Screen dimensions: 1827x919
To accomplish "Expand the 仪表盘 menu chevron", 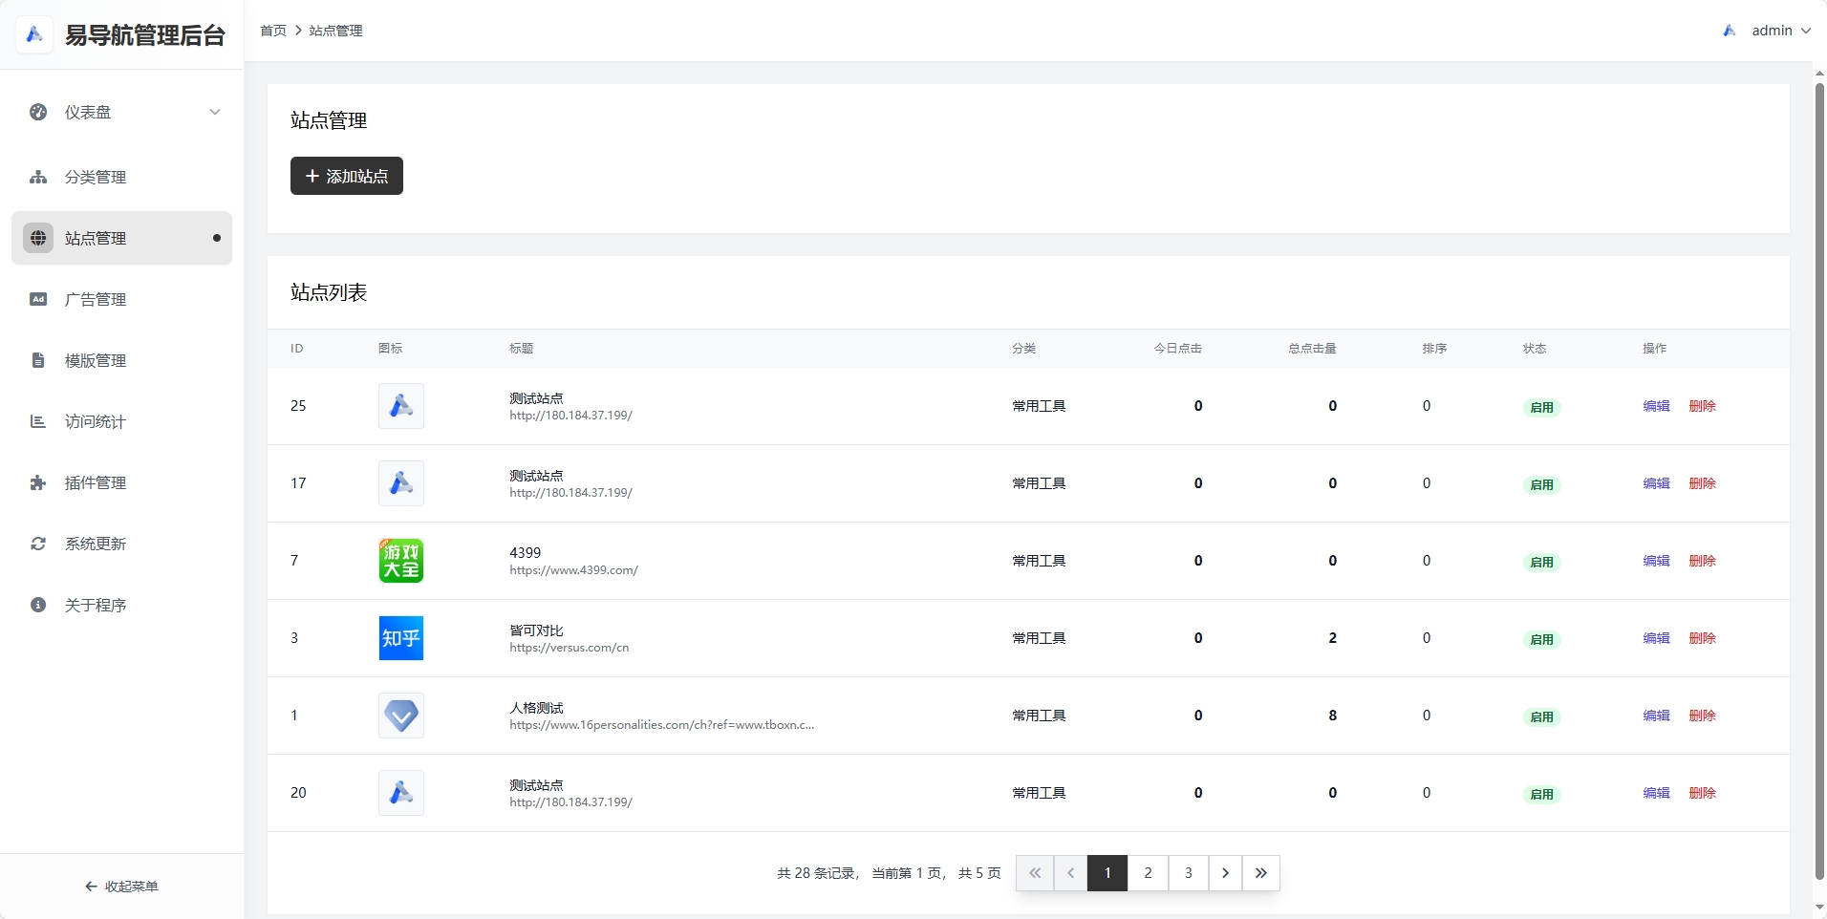I will (215, 112).
